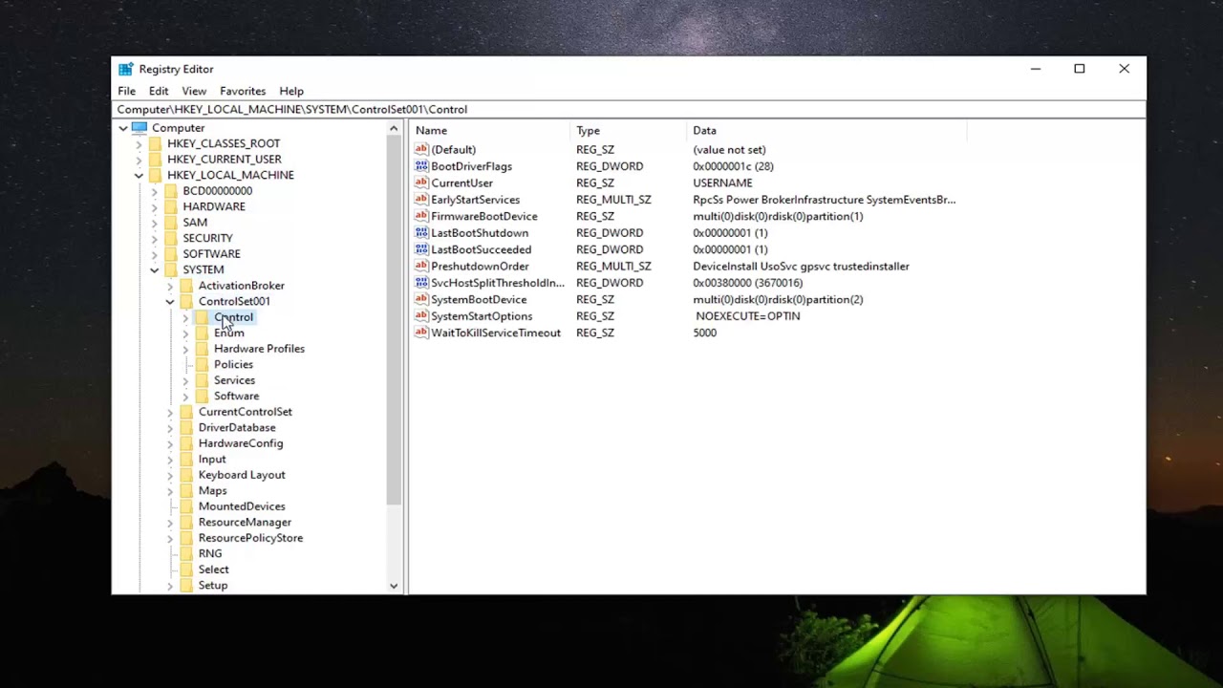Click data "DeviceInstall UsoSvc gpsvc trustedinstaller"
Viewport: 1223px width, 688px height.
(801, 267)
